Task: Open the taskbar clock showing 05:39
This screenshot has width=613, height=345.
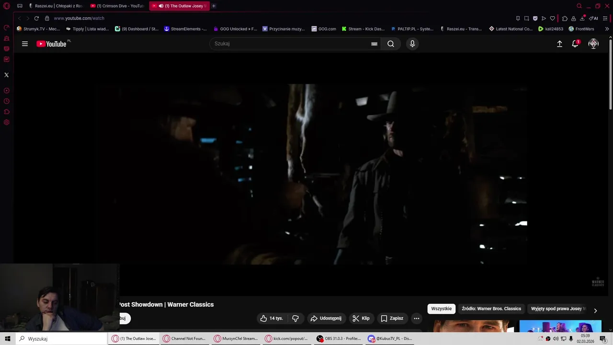Action: click(x=585, y=339)
